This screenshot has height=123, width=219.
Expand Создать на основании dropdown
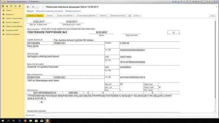[x=65, y=15]
